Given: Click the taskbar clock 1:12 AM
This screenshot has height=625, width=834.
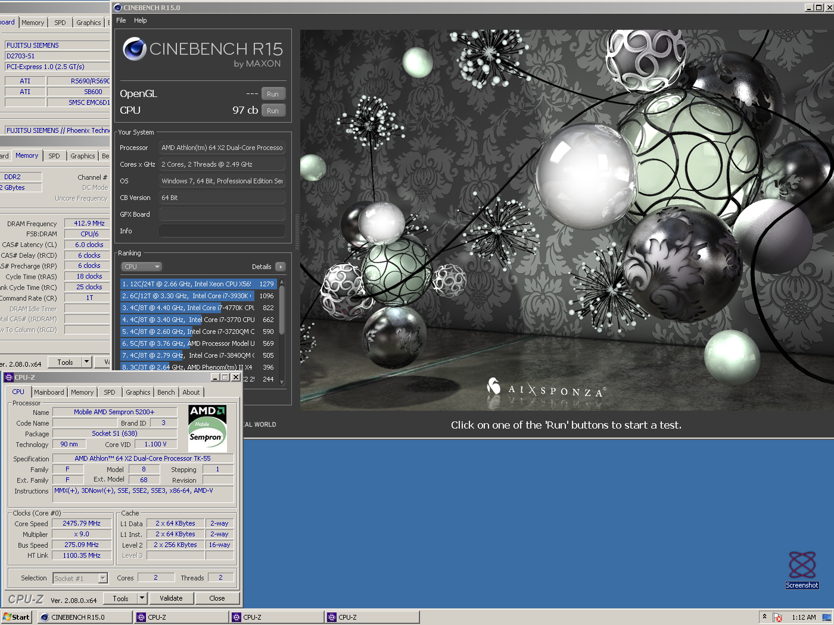Looking at the screenshot, I should point(804,617).
